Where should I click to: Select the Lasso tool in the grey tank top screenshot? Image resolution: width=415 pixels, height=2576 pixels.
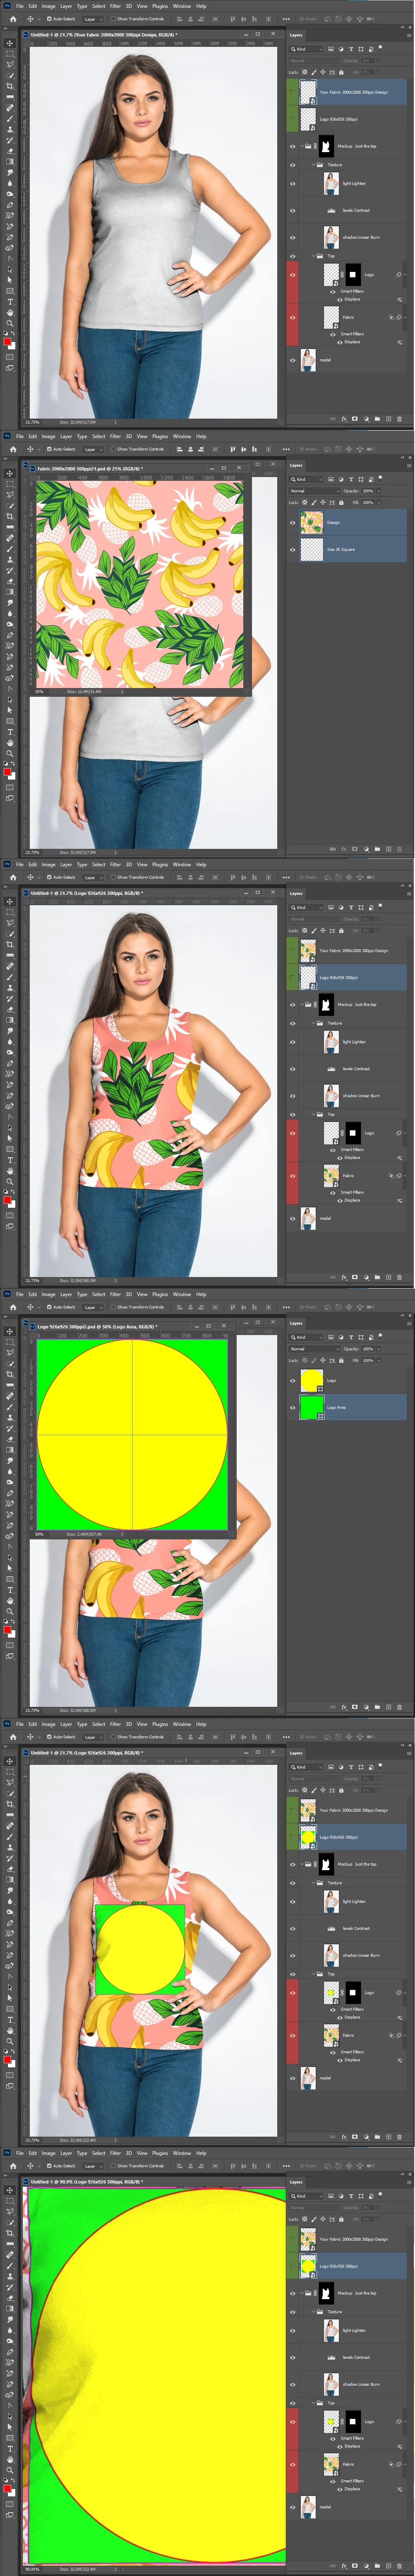[x=10, y=65]
